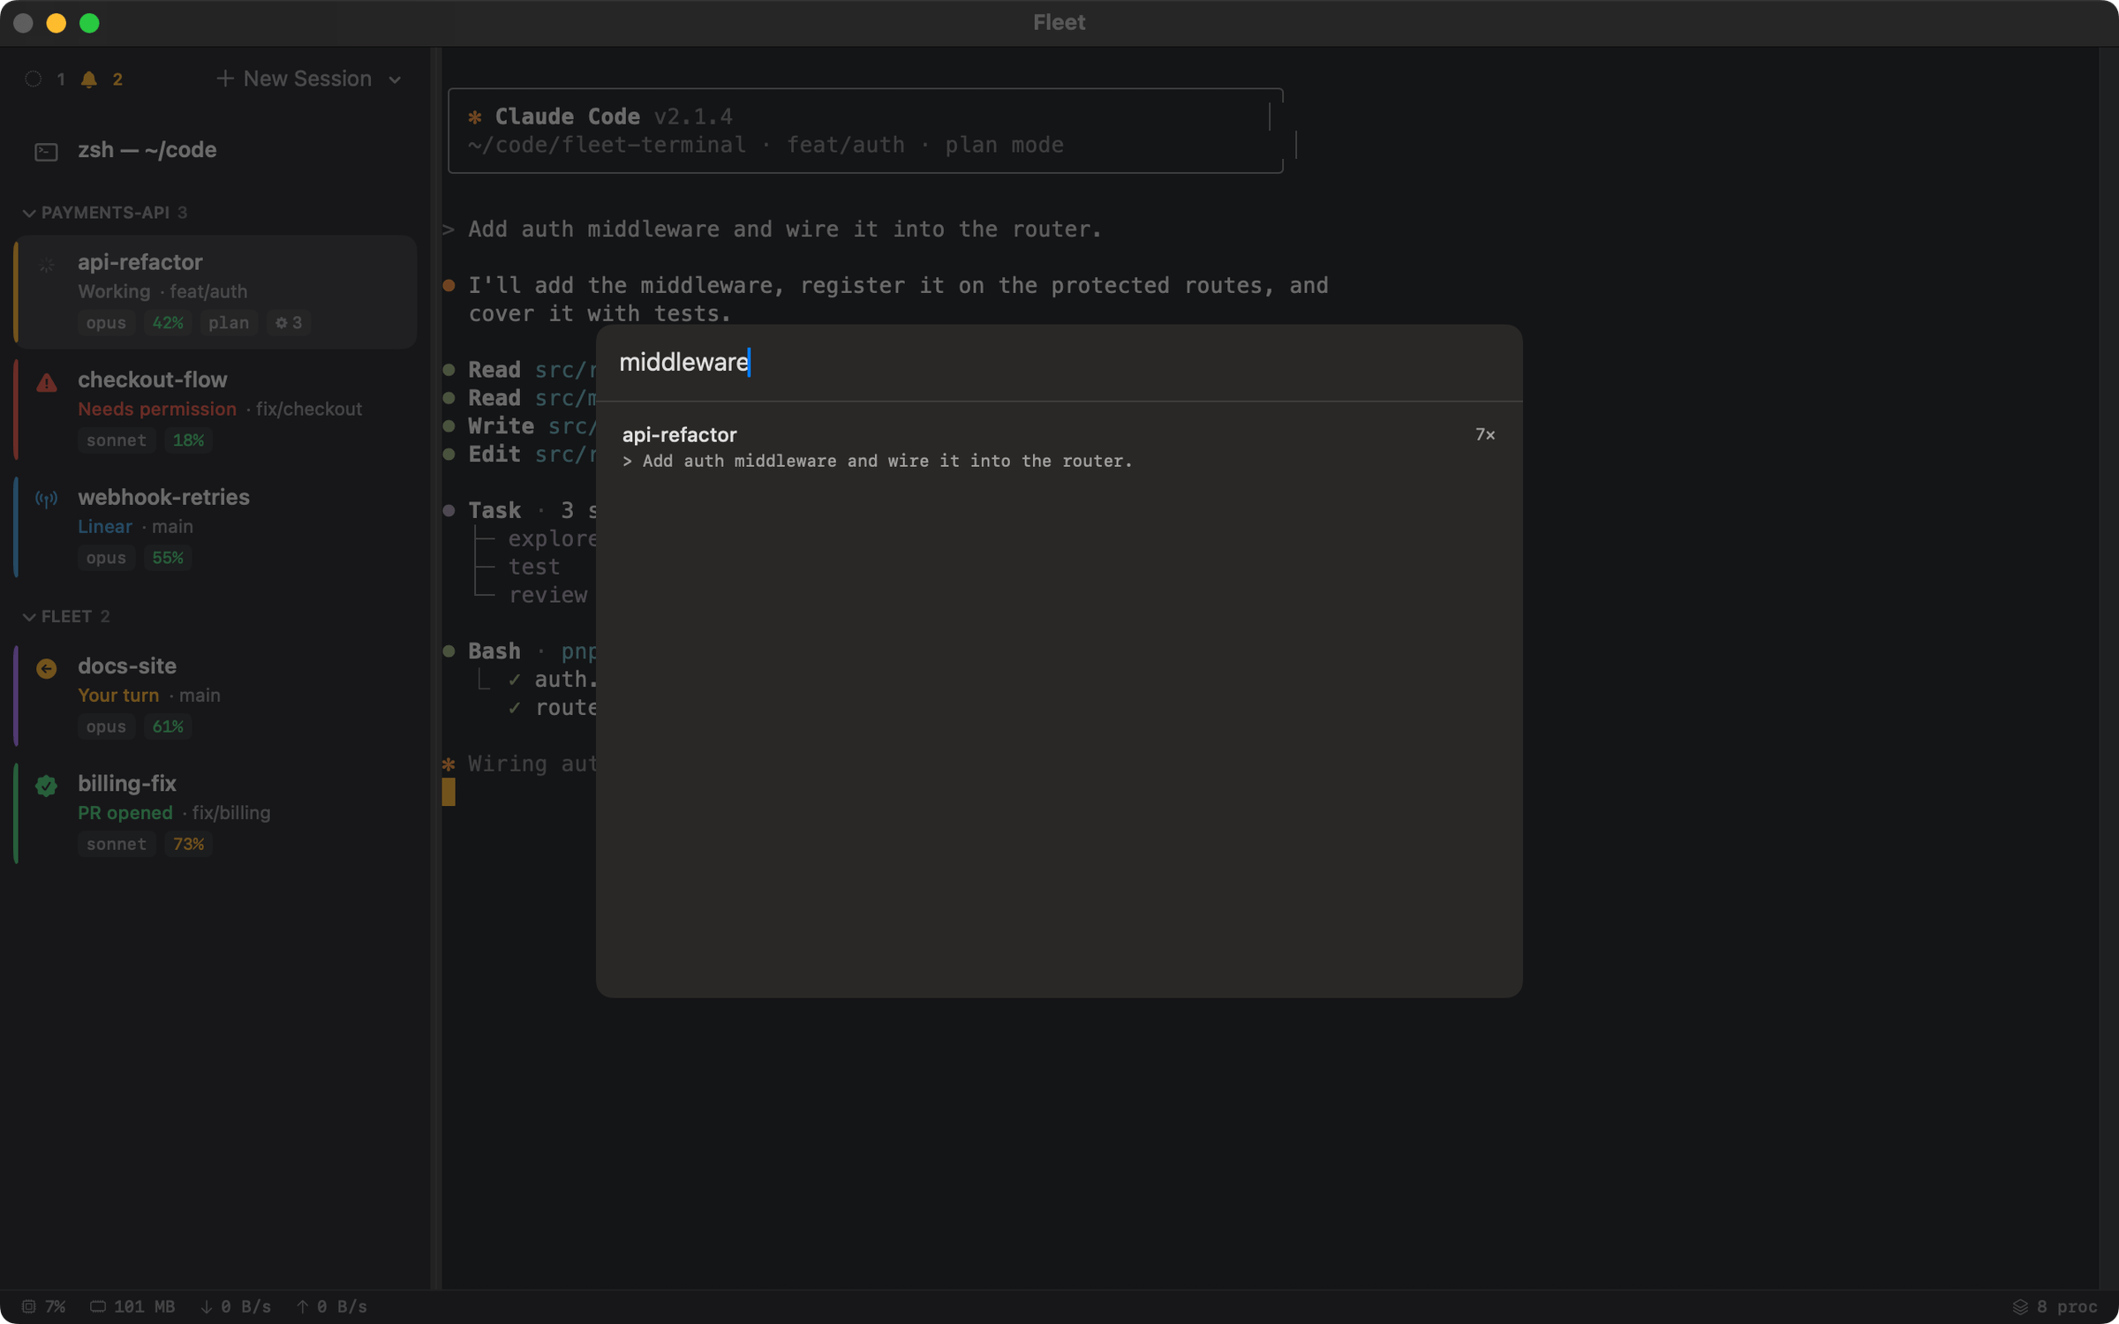Image resolution: width=2119 pixels, height=1324 pixels.
Task: Click the upload arrow in status bar
Action: (x=303, y=1306)
